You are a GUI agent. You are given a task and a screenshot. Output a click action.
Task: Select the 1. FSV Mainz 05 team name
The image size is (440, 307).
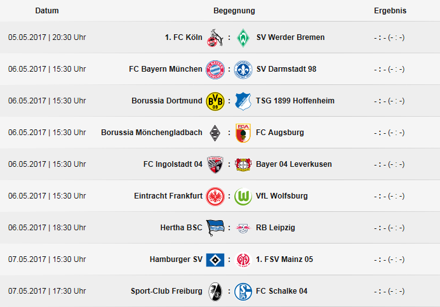tap(284, 259)
